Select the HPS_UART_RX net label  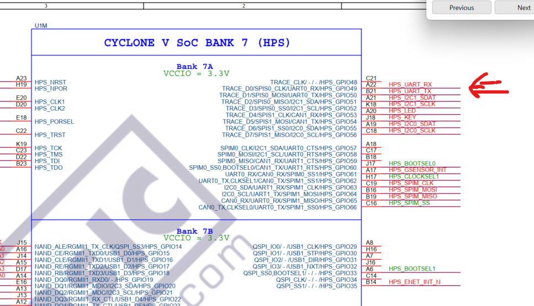(410, 85)
